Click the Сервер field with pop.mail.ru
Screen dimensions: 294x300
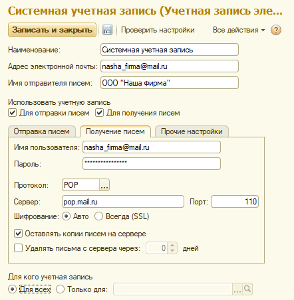123,201
